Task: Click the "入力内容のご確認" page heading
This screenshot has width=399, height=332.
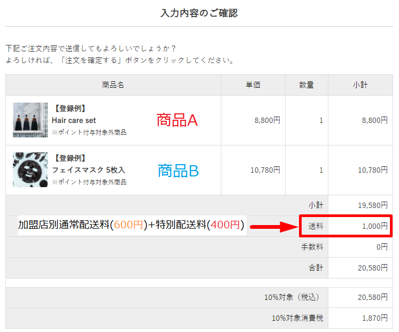Action: tap(199, 13)
